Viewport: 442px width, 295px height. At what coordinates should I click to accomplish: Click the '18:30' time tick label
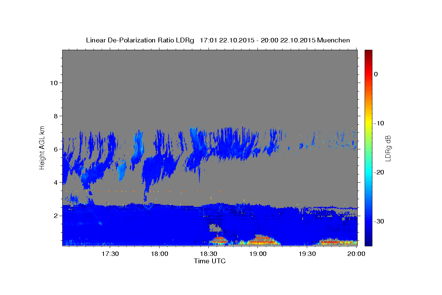pos(208,254)
